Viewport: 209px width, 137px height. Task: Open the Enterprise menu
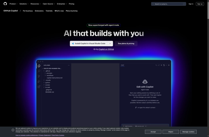point(62,4)
